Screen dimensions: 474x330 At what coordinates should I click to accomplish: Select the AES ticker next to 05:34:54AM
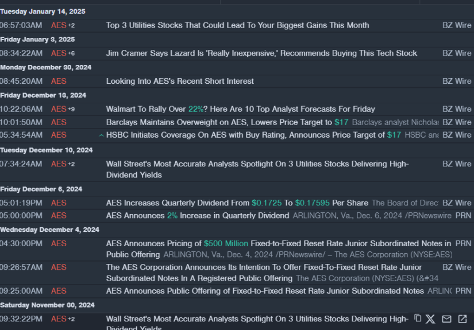pos(59,135)
